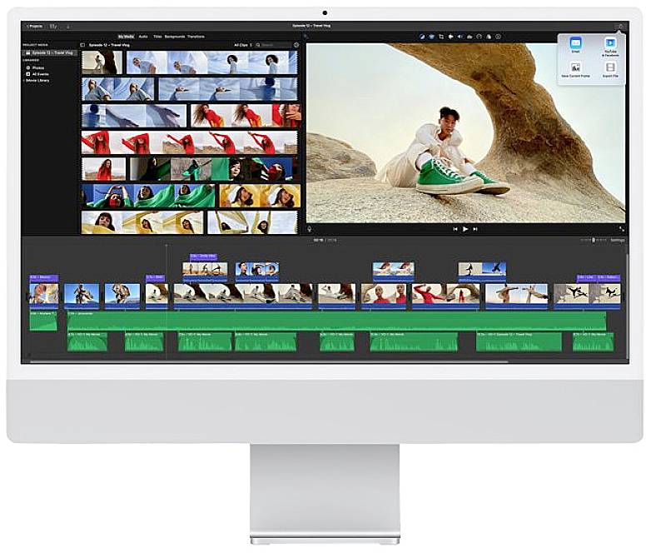Image resolution: width=651 pixels, height=553 pixels.
Task: Switch to the My Media tab
Action: coord(126,37)
